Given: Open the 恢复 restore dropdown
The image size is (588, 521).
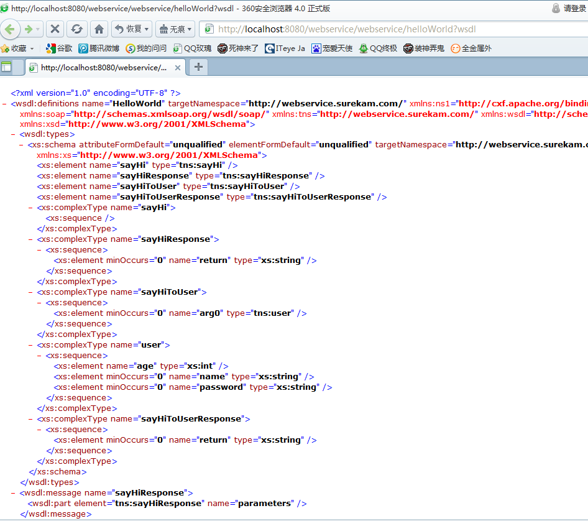Looking at the screenshot, I should pyautogui.click(x=132, y=29).
